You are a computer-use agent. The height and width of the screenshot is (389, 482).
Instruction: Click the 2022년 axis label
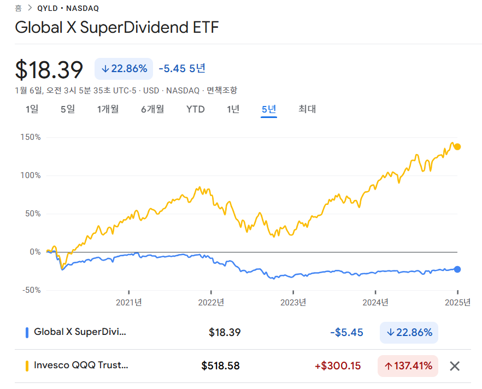tap(211, 303)
